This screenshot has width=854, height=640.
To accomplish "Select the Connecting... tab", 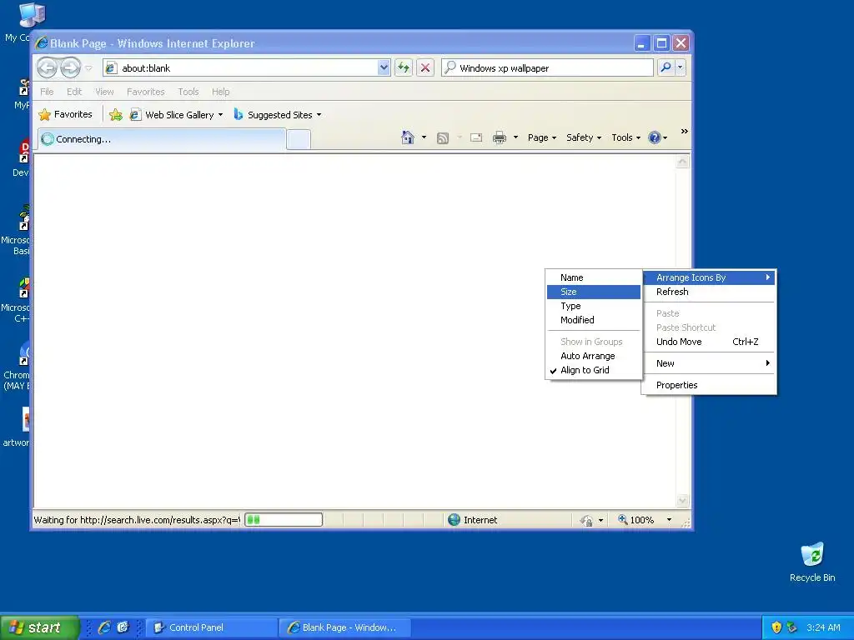I will (x=162, y=139).
